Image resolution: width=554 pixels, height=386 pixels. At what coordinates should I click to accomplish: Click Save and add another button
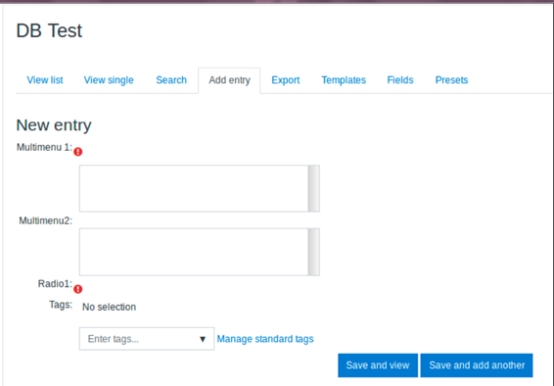point(477,365)
